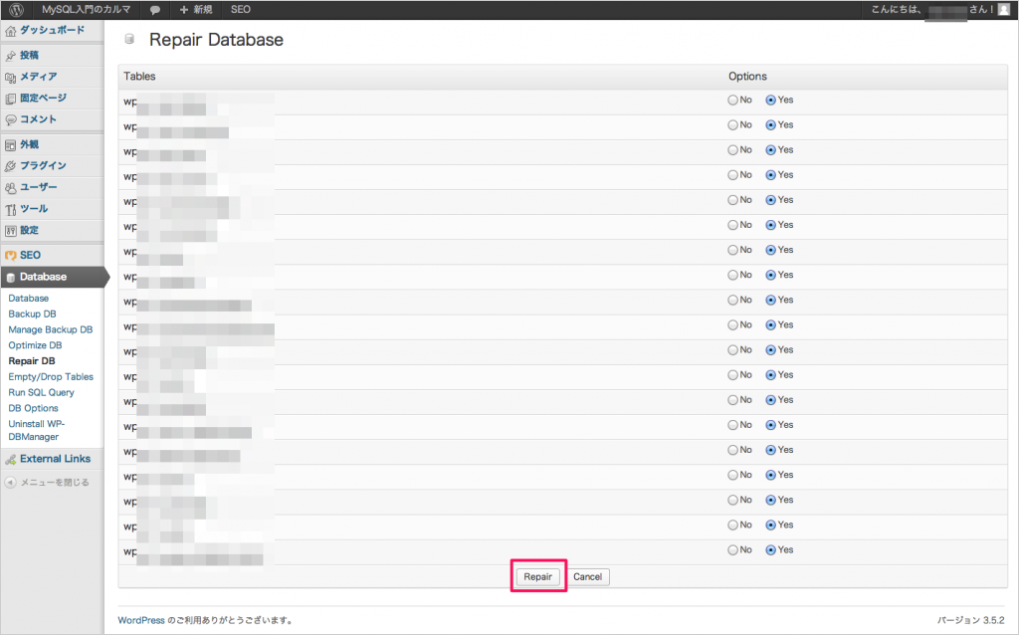This screenshot has width=1019, height=635.
Task: Select Yes for the third table row
Action: [x=771, y=150]
